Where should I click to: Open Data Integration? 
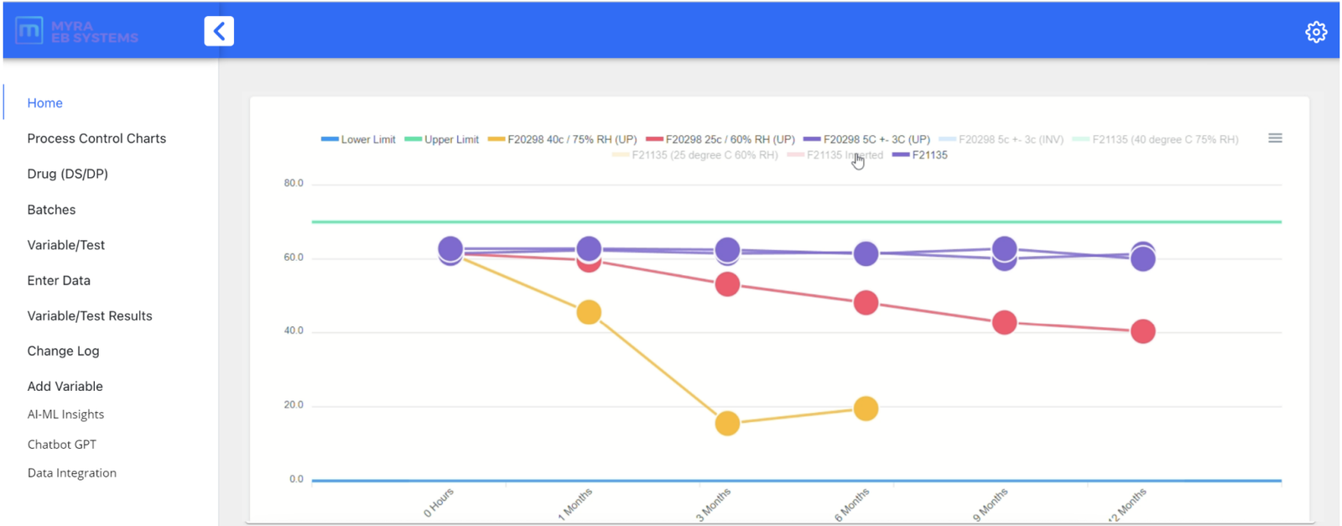72,473
